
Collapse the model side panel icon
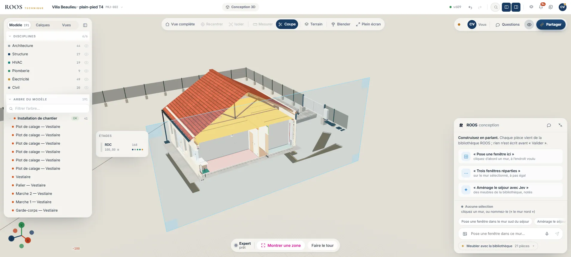tap(85, 25)
